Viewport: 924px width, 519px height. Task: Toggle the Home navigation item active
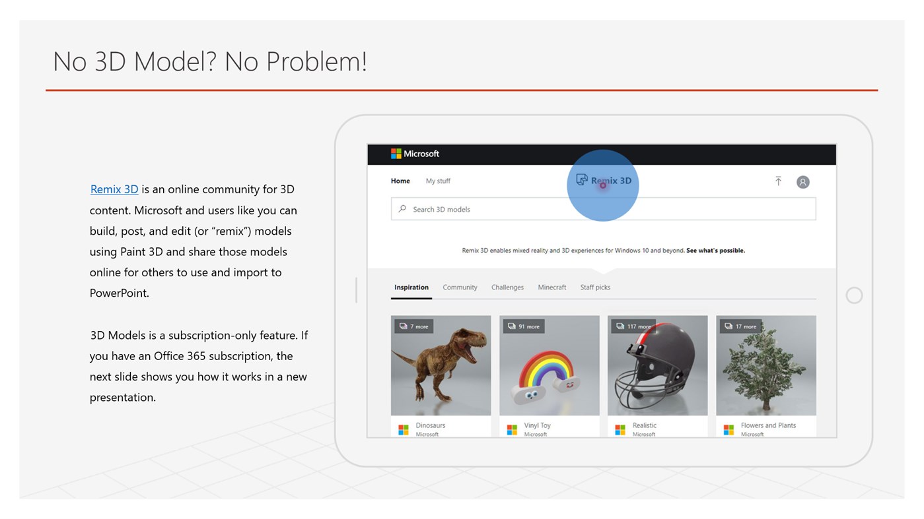(x=400, y=180)
